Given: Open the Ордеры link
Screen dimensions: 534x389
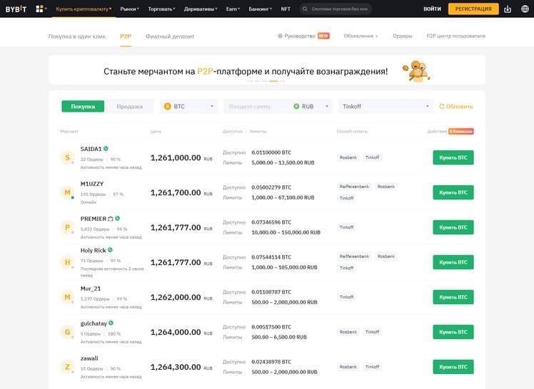Looking at the screenshot, I should [402, 36].
